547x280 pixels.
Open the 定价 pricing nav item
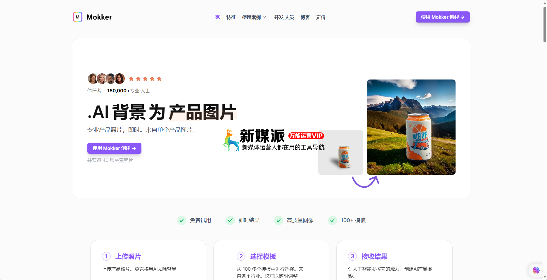[x=321, y=17]
